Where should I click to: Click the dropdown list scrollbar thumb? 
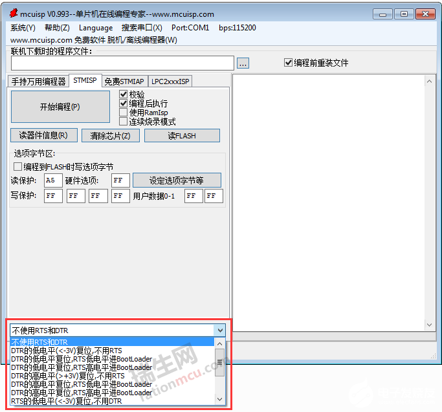click(220, 362)
